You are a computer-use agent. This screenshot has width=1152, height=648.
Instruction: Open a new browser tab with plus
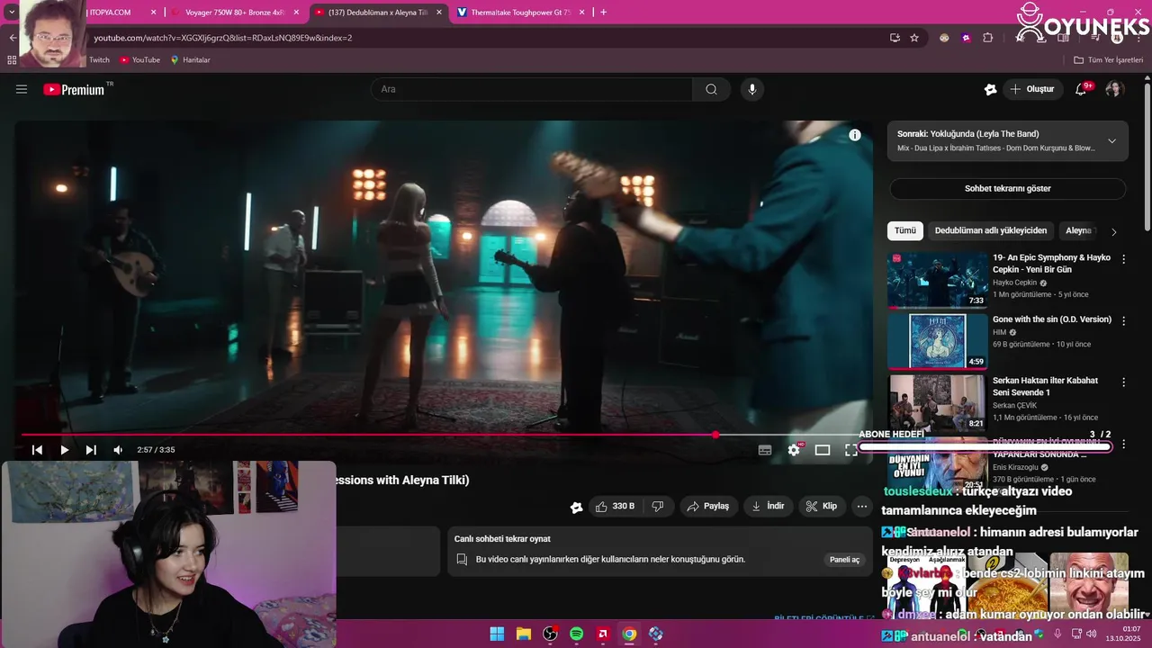point(603,13)
